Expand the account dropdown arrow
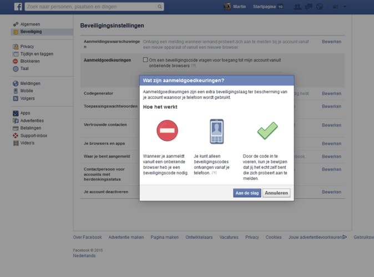This screenshot has width=374, height=277. click(345, 7)
